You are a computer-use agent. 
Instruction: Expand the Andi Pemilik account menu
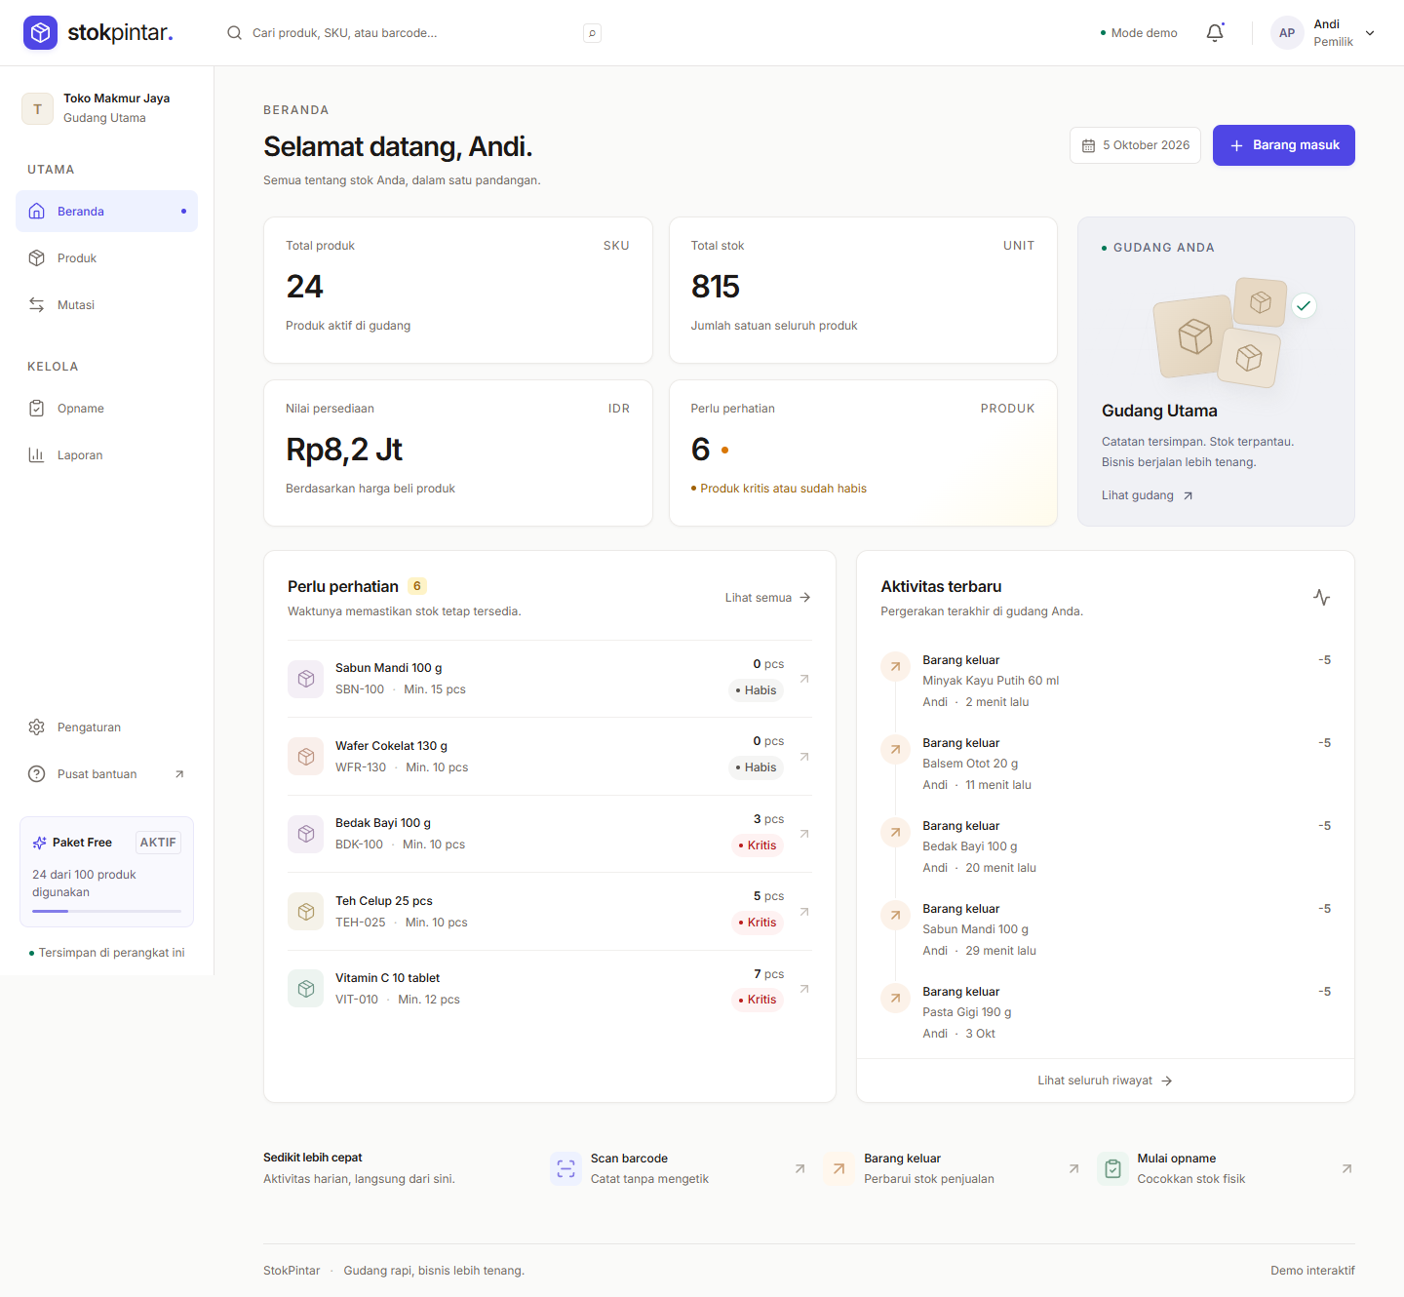[x=1324, y=33]
